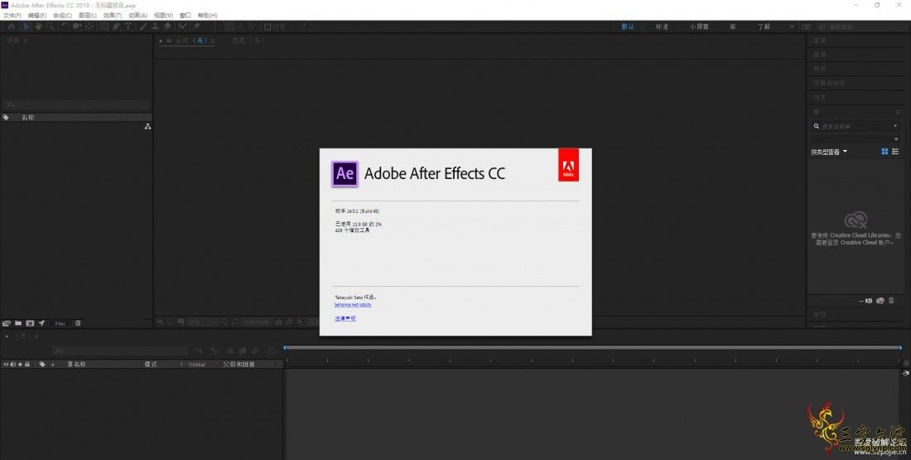Select the Eraser tool
This screenshot has width=911, height=460.
pos(167,27)
